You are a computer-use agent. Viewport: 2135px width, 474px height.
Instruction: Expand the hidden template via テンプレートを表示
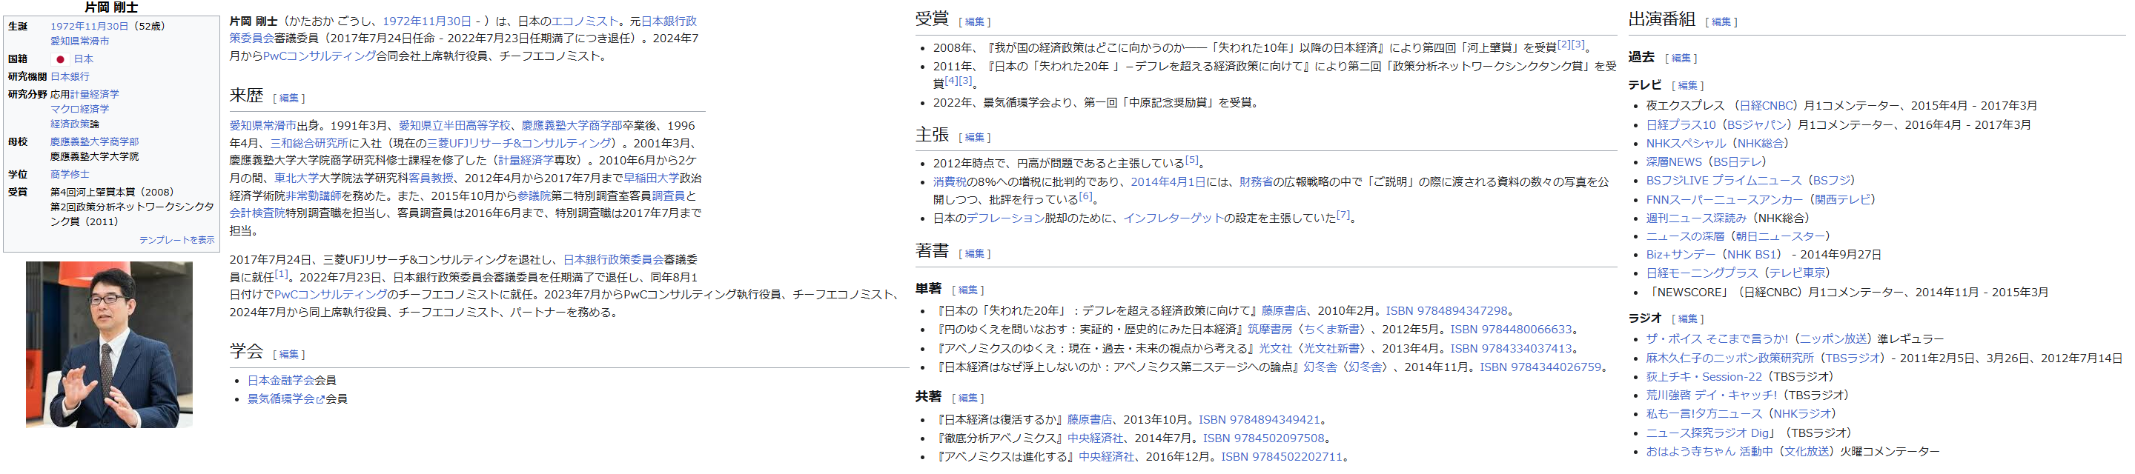click(176, 239)
